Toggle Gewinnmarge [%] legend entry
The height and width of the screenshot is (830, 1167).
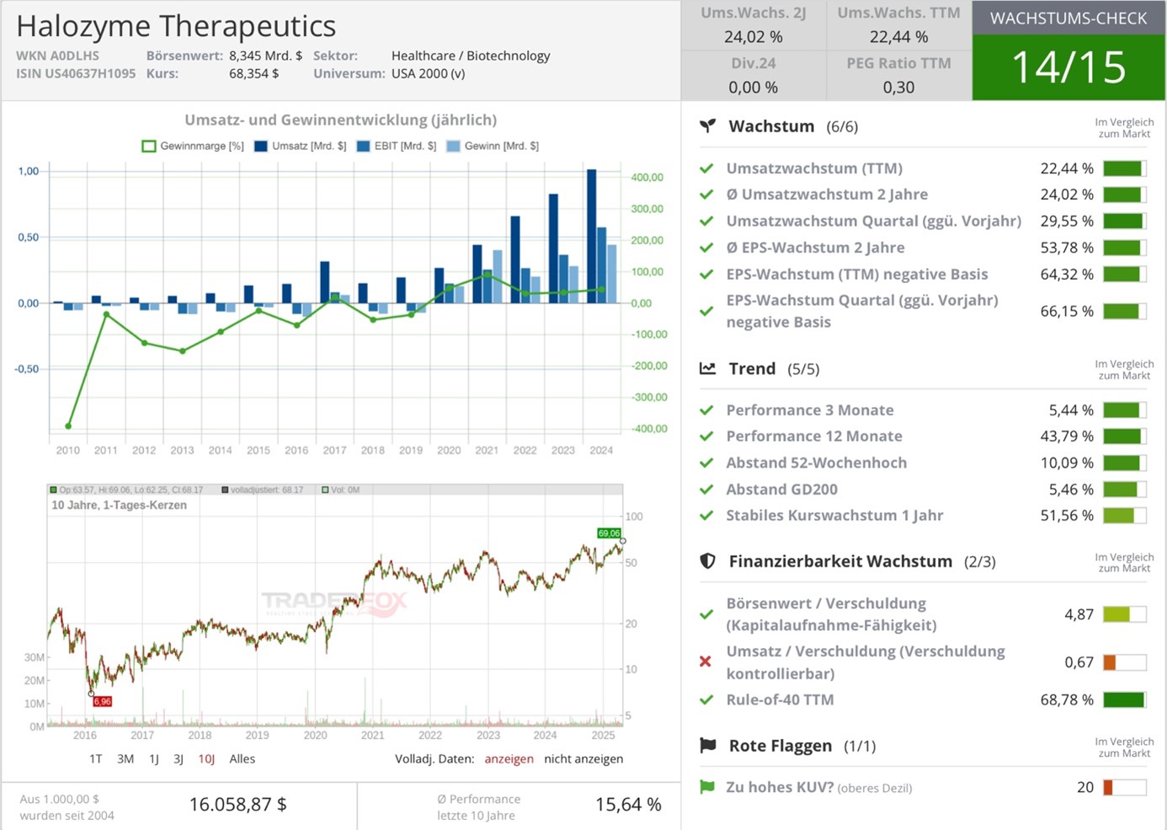tap(193, 146)
